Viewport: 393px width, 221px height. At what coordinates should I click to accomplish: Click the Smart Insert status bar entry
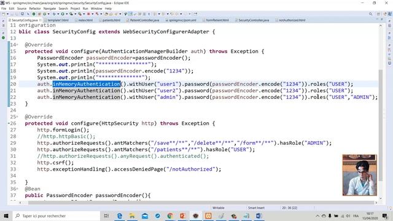pyautogui.click(x=256, y=207)
